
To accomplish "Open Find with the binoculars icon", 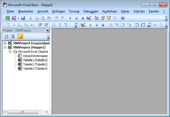I will (49, 18).
